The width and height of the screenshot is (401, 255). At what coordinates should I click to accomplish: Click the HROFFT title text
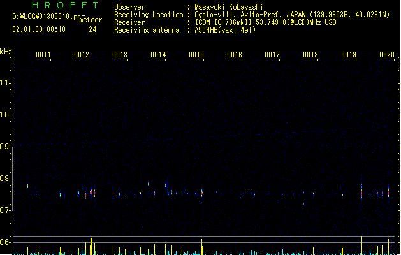point(65,5)
